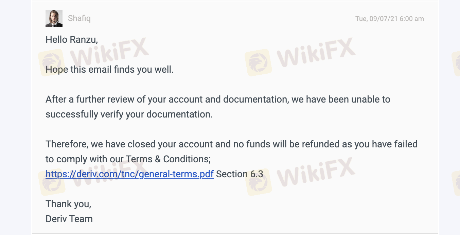
Task: Click the 'Deriv Team' signature
Action: pos(69,219)
